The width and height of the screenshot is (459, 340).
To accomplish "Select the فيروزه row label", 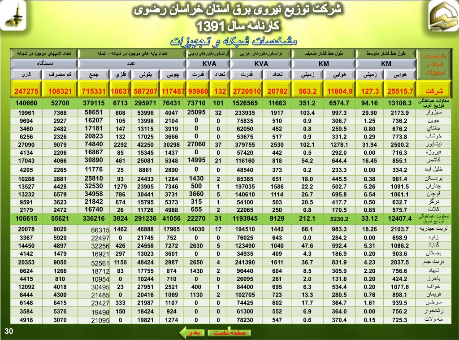I will (433, 153).
